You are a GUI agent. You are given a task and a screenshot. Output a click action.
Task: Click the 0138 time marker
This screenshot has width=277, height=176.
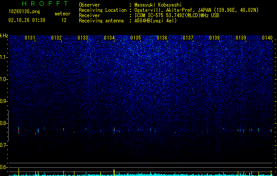pos(214,38)
